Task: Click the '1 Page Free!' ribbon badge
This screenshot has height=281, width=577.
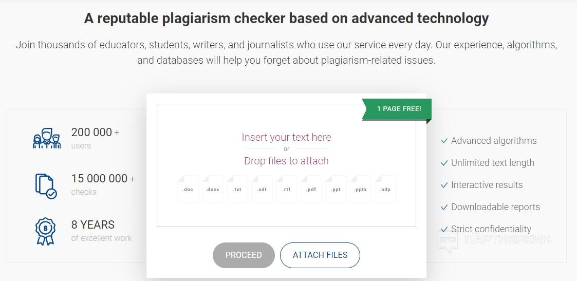Action: [x=398, y=109]
